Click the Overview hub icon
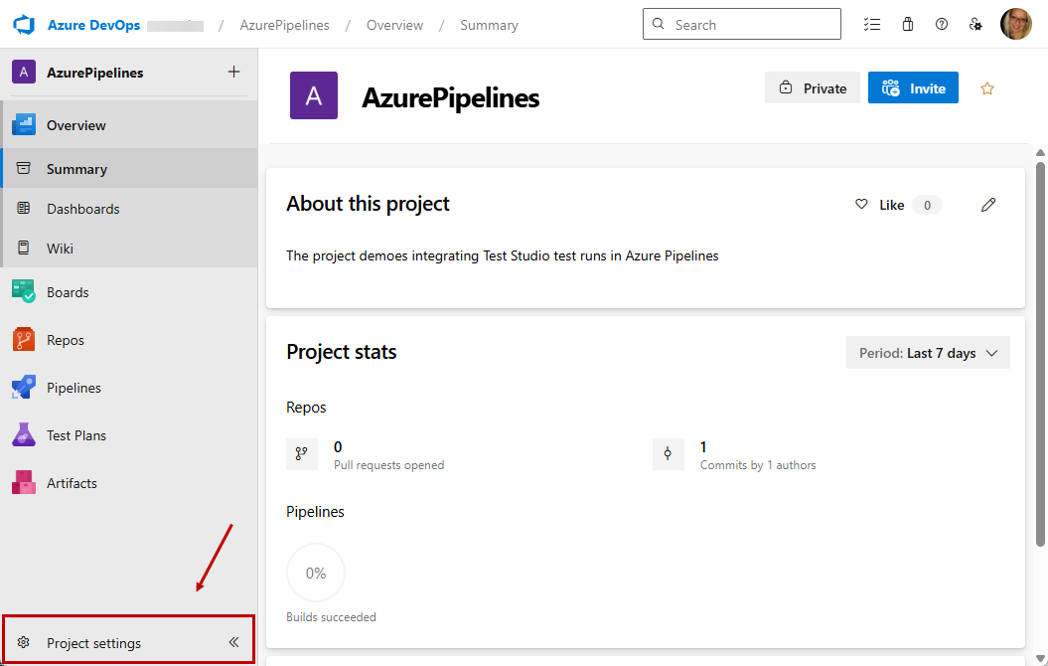1048x666 pixels. pyautogui.click(x=24, y=125)
